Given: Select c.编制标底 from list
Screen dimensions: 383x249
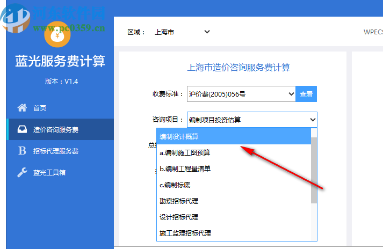Looking at the screenshot, I should (x=234, y=185).
